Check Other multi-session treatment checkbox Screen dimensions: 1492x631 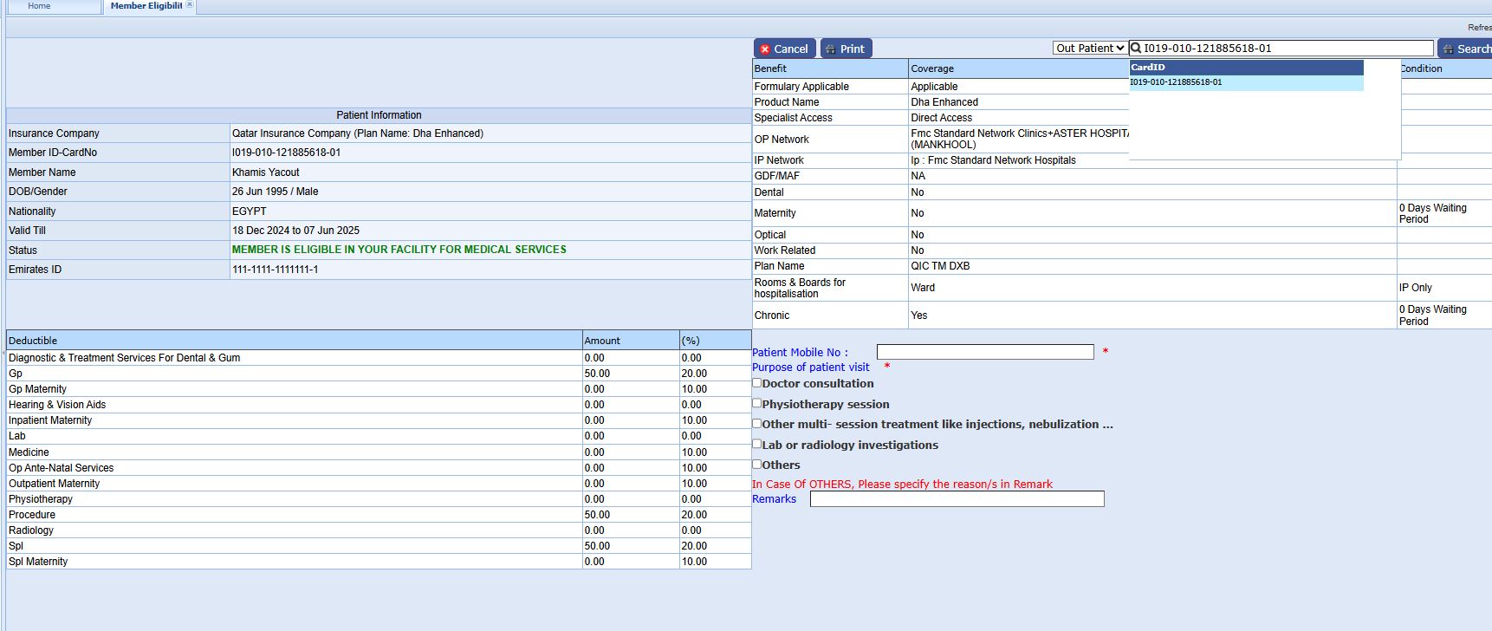(x=757, y=424)
